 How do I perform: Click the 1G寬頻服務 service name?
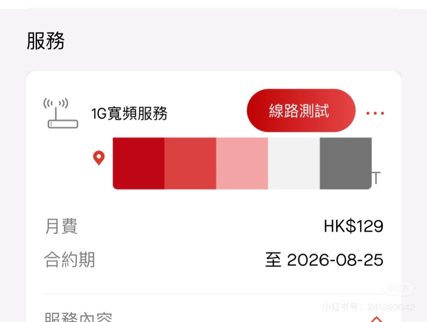[128, 113]
